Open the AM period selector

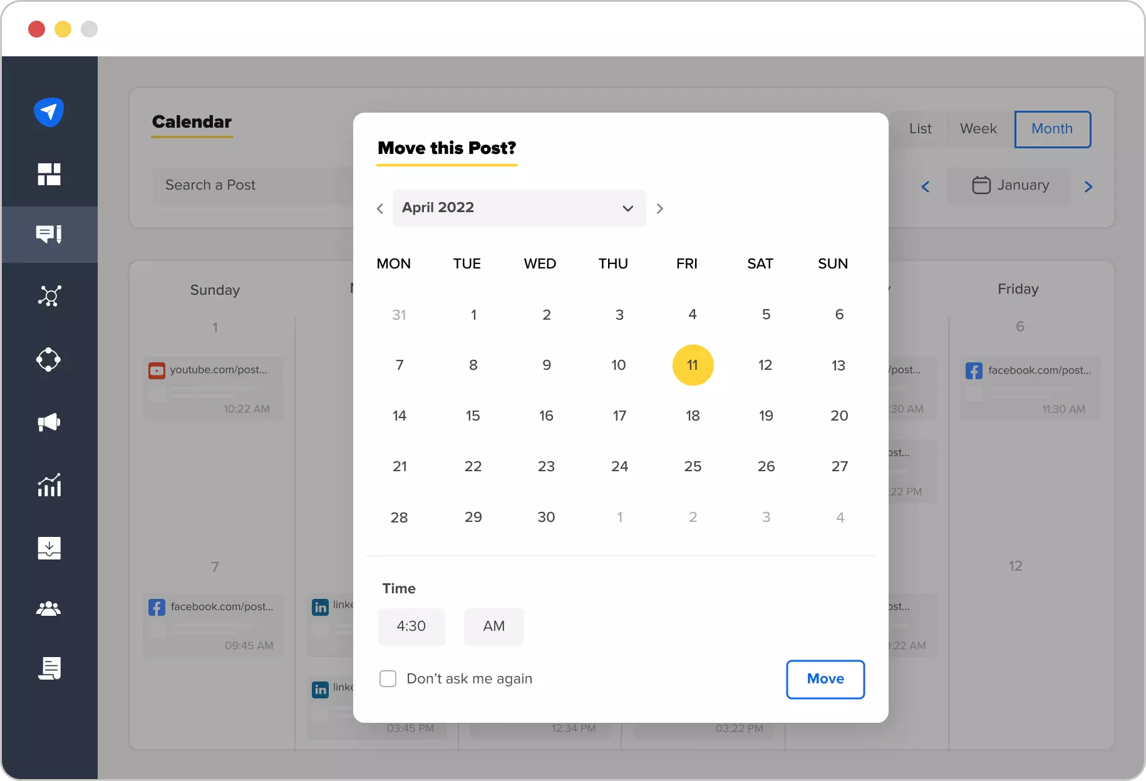click(x=494, y=626)
